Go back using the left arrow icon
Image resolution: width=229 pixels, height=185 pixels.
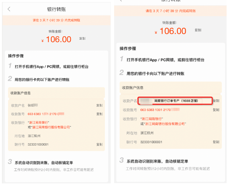(x=9, y=9)
